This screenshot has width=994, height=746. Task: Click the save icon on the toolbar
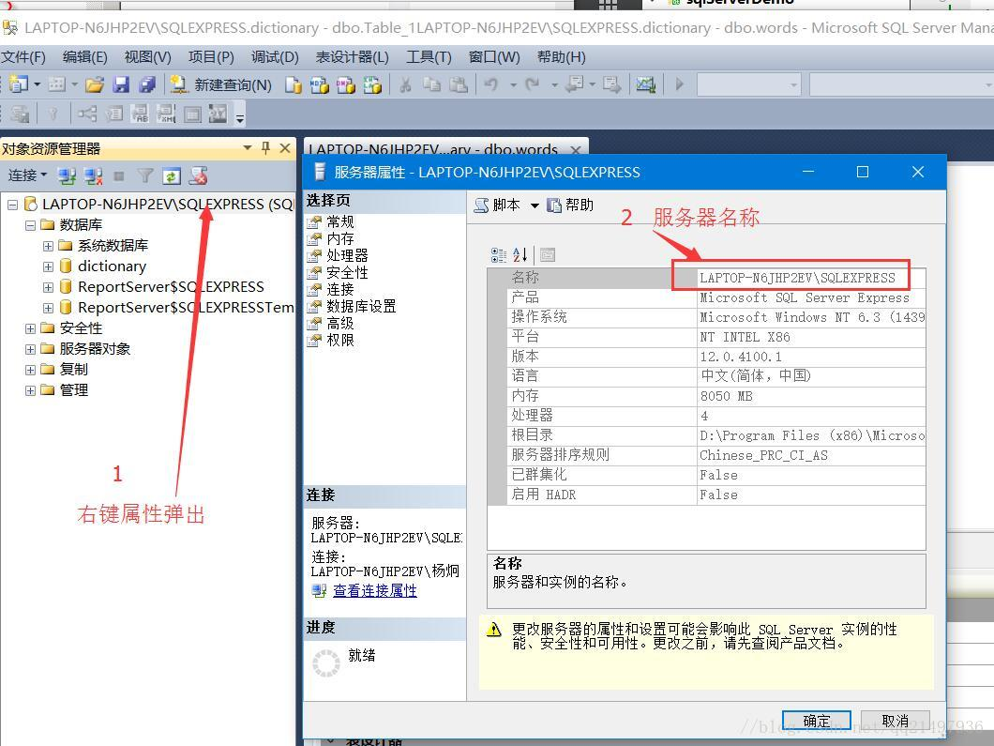[x=123, y=84]
